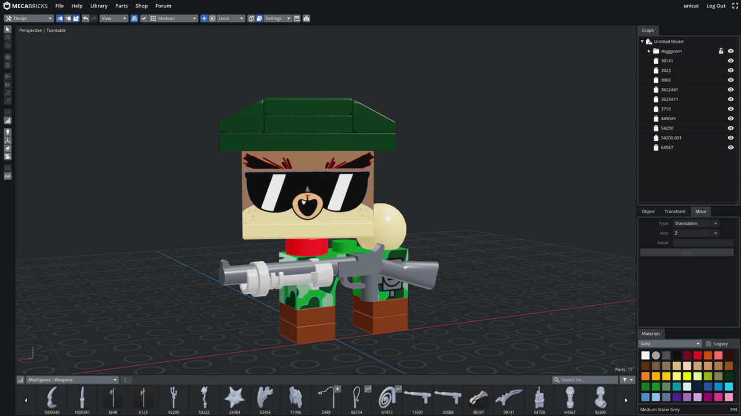The height and width of the screenshot is (416, 741).
Task: Click the circular pivot icon
Action: 212,18
